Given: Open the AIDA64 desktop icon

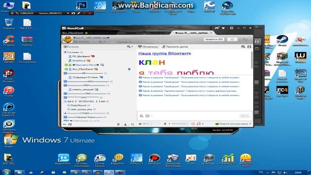Looking at the screenshot, I should [x=9, y=57].
